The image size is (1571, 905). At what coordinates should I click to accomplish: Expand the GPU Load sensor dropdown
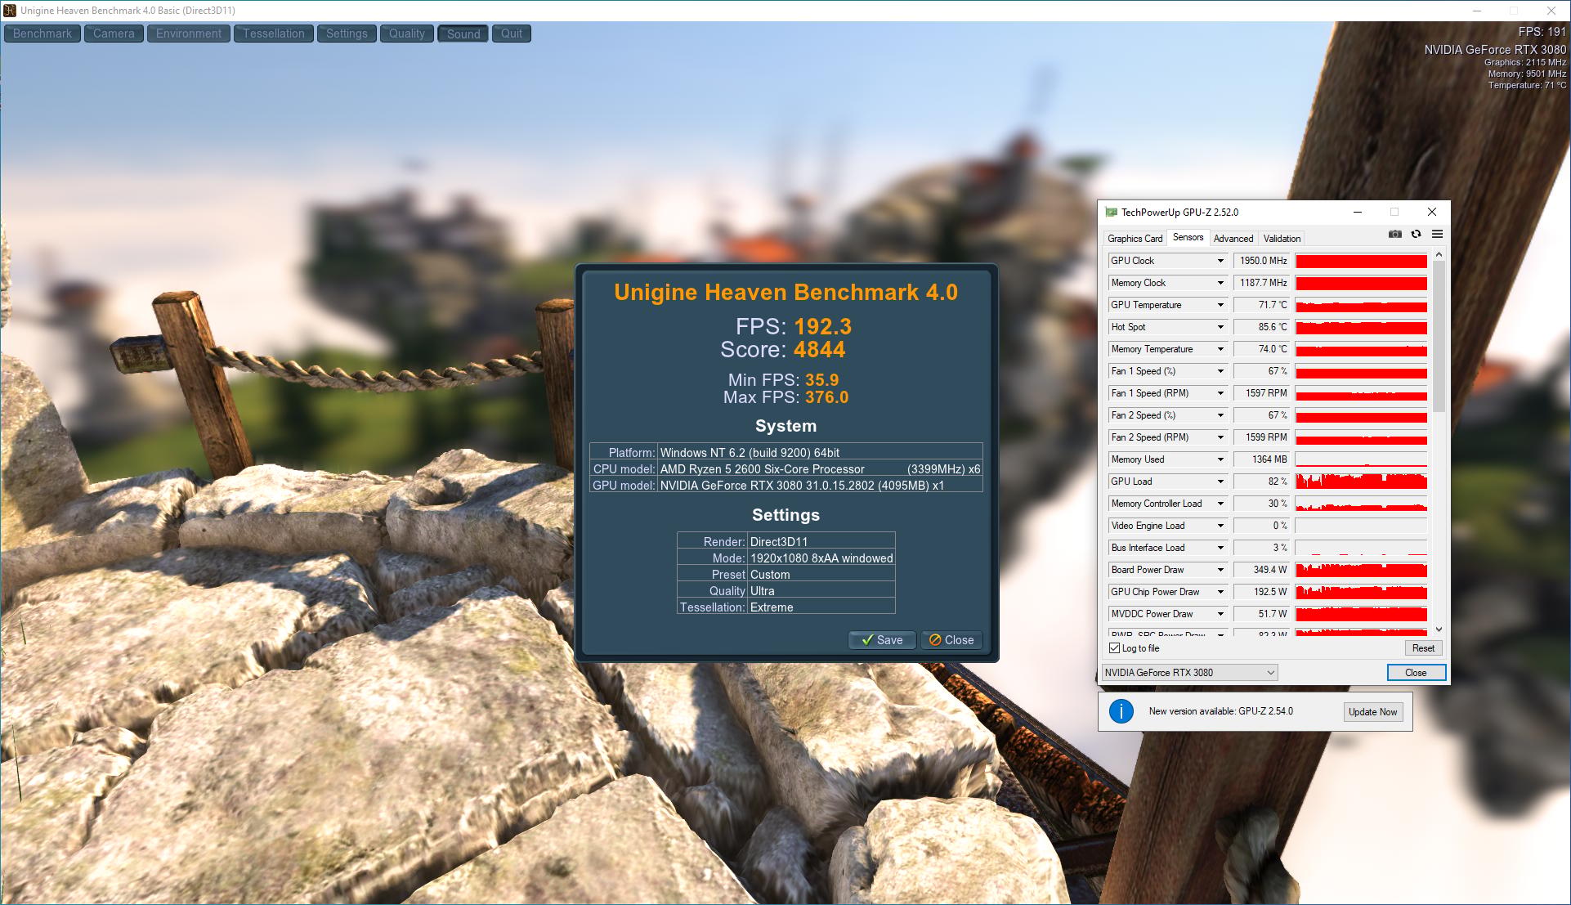click(x=1220, y=482)
